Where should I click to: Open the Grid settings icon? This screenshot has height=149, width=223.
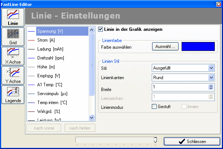click(13, 37)
